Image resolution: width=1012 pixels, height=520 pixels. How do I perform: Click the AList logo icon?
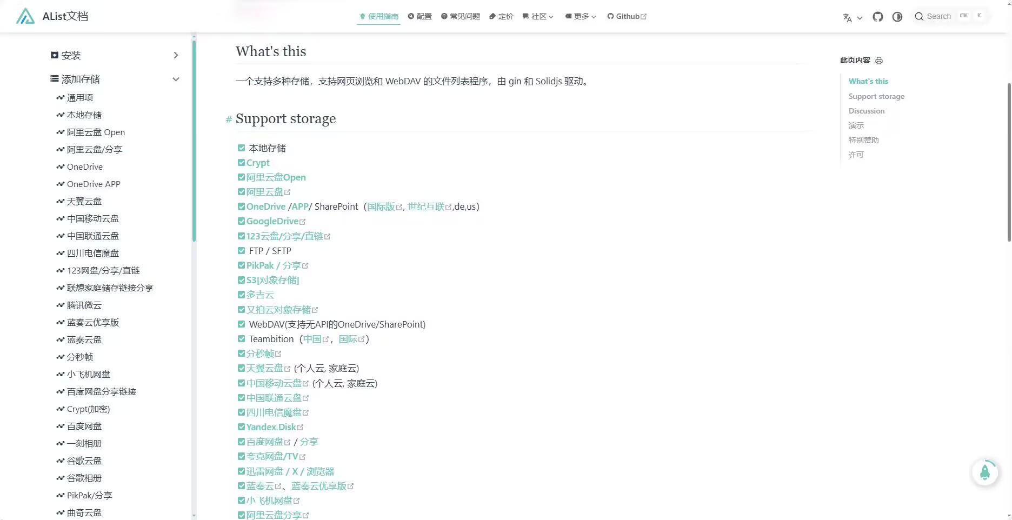coord(25,16)
